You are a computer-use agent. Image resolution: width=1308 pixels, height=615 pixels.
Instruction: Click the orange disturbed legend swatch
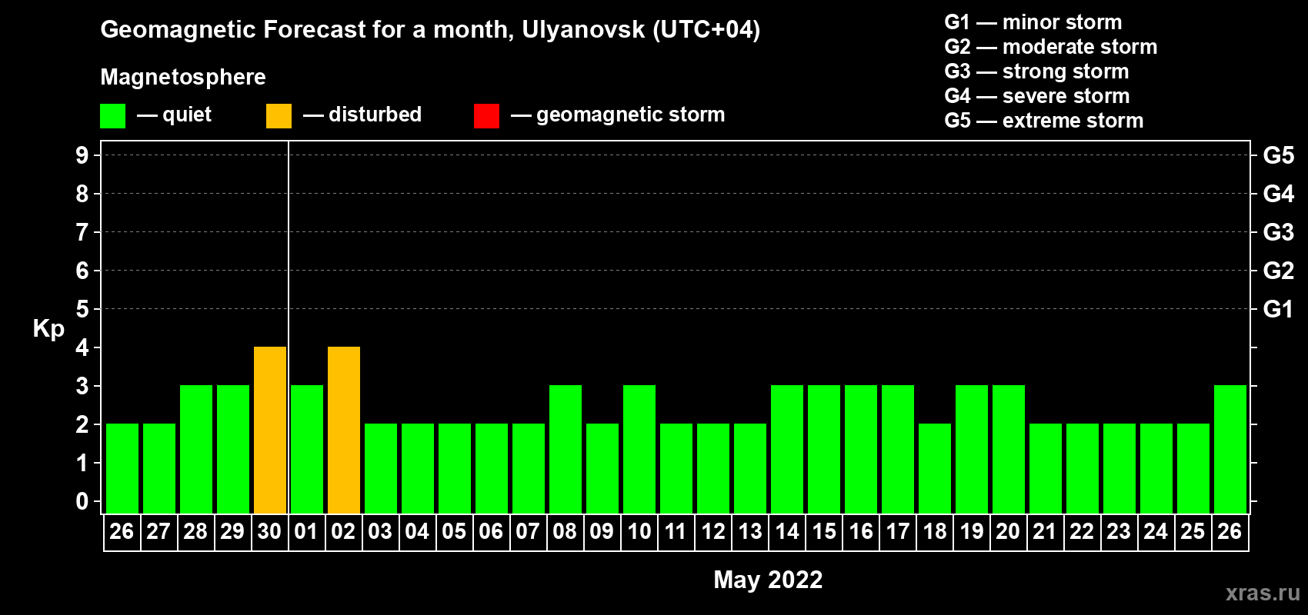pyautogui.click(x=279, y=116)
